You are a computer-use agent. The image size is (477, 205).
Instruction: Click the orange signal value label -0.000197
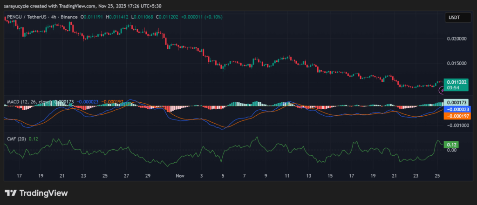tap(457, 116)
